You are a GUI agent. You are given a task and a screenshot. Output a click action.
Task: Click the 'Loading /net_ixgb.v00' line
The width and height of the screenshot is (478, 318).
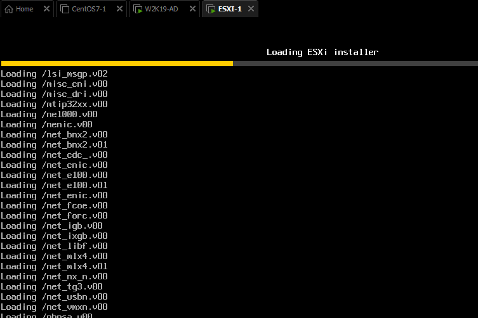pyautogui.click(x=54, y=236)
